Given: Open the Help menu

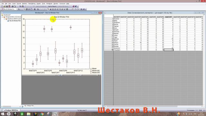Looking at the screenshot, I should [68, 4].
